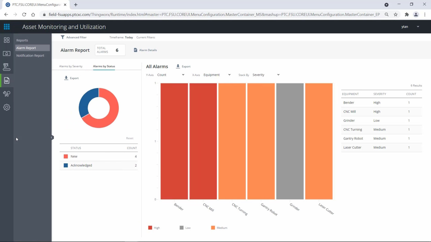Switch to the Alarms by Severity tab

click(x=71, y=66)
